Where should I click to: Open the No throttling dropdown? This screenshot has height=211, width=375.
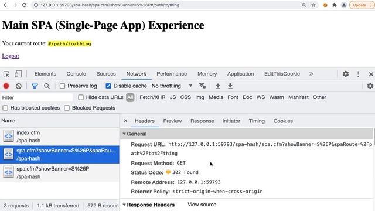[172, 86]
